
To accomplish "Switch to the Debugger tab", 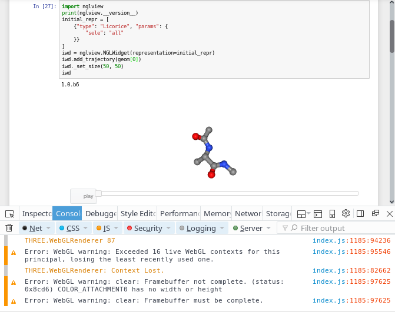I will point(99,213).
